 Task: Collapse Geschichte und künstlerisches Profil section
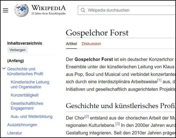pyautogui.click(x=4, y=68)
